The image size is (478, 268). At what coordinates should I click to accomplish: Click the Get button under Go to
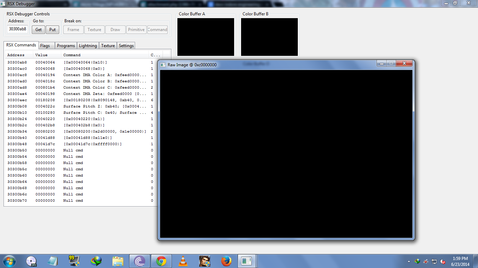38,30
